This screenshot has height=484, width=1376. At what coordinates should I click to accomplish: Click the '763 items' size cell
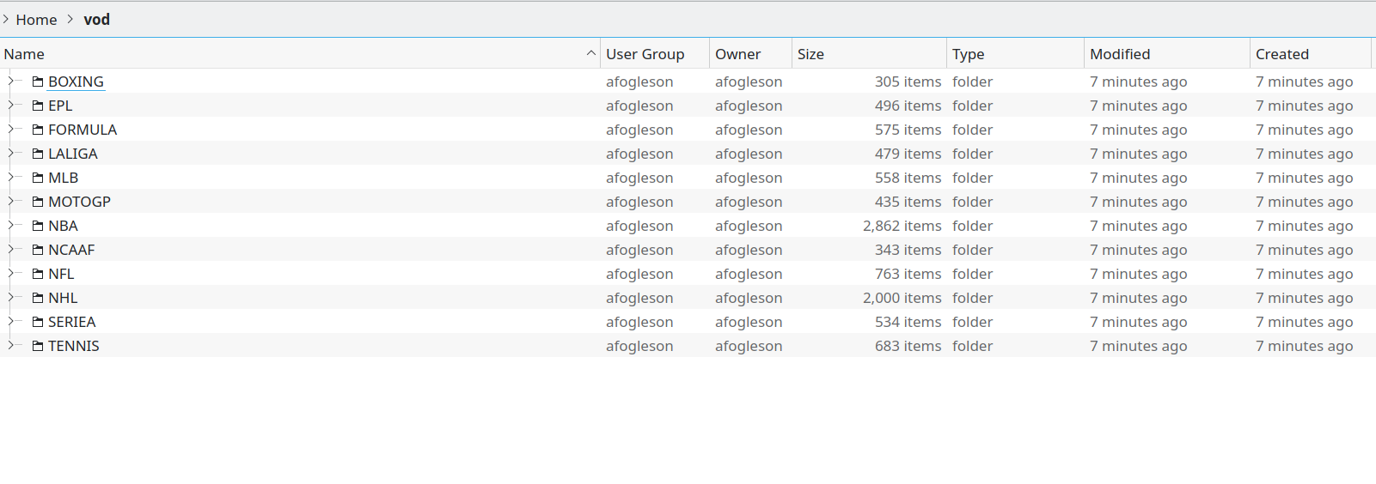click(908, 274)
